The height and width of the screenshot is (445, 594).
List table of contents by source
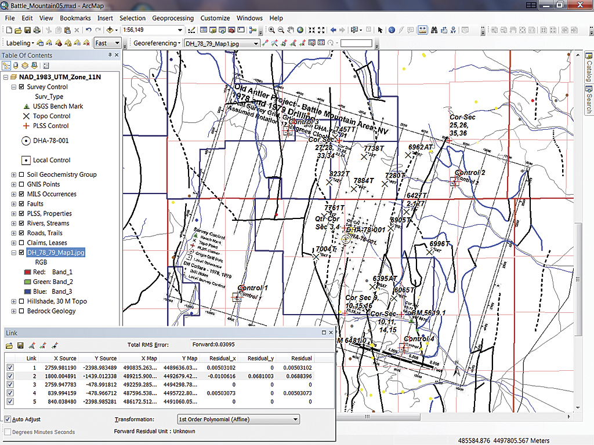(16, 66)
